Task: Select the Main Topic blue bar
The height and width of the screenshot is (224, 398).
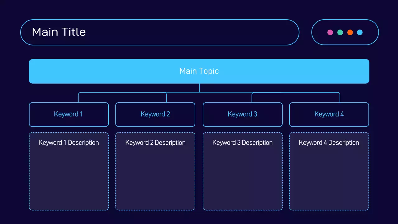Action: (199, 71)
